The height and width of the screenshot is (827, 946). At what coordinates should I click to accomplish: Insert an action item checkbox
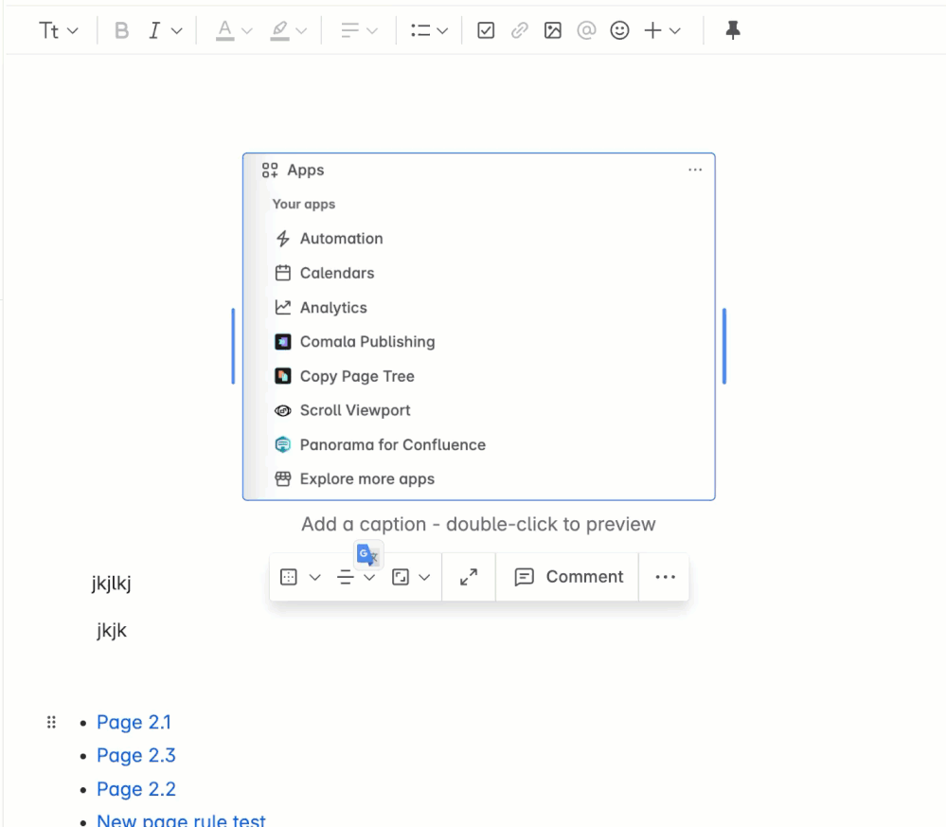pyautogui.click(x=486, y=30)
